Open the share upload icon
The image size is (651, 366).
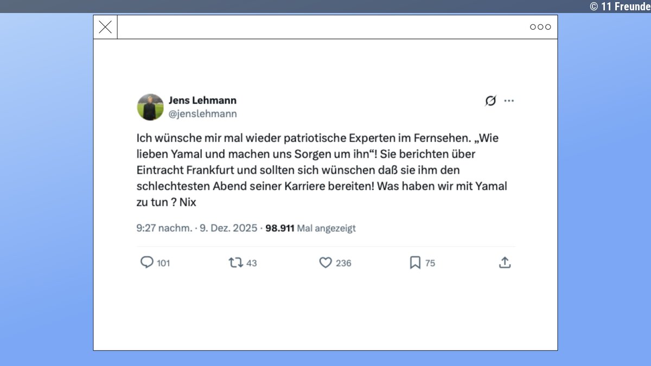coord(505,262)
